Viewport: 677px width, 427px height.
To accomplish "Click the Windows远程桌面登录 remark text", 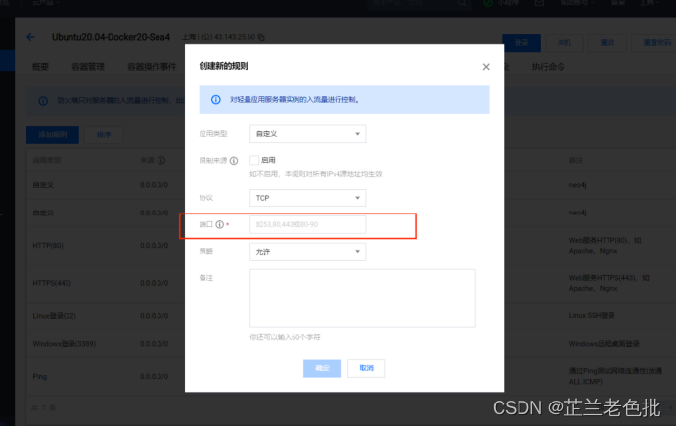I will pyautogui.click(x=604, y=344).
